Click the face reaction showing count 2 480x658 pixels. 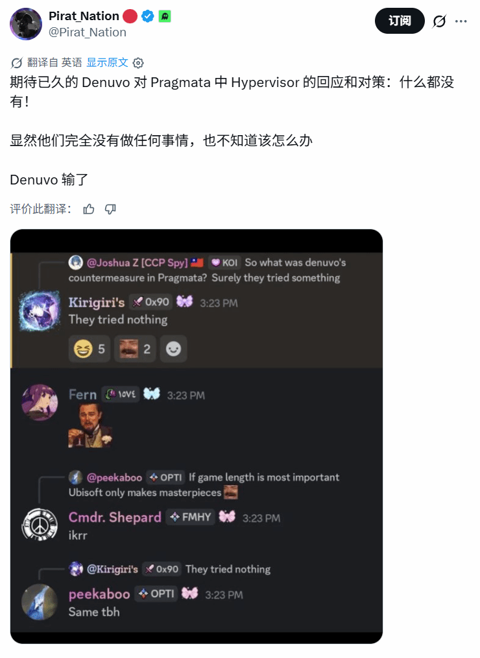[x=135, y=349]
